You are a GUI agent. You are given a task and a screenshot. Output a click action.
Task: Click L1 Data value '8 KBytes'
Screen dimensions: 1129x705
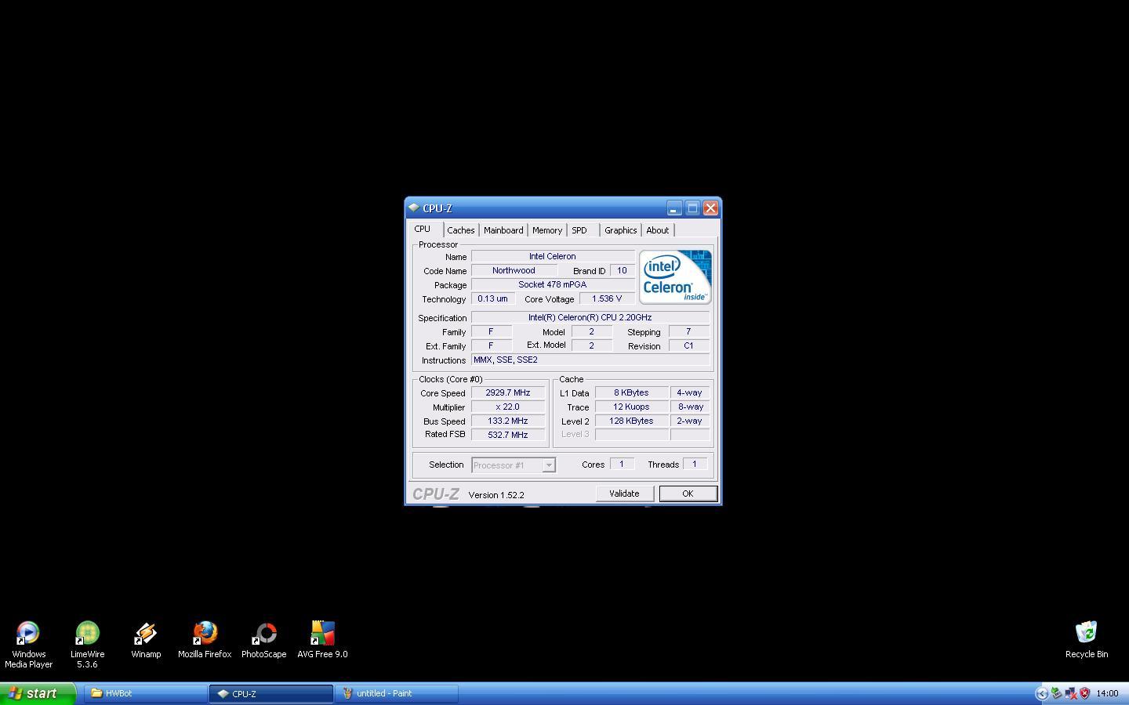tap(632, 392)
